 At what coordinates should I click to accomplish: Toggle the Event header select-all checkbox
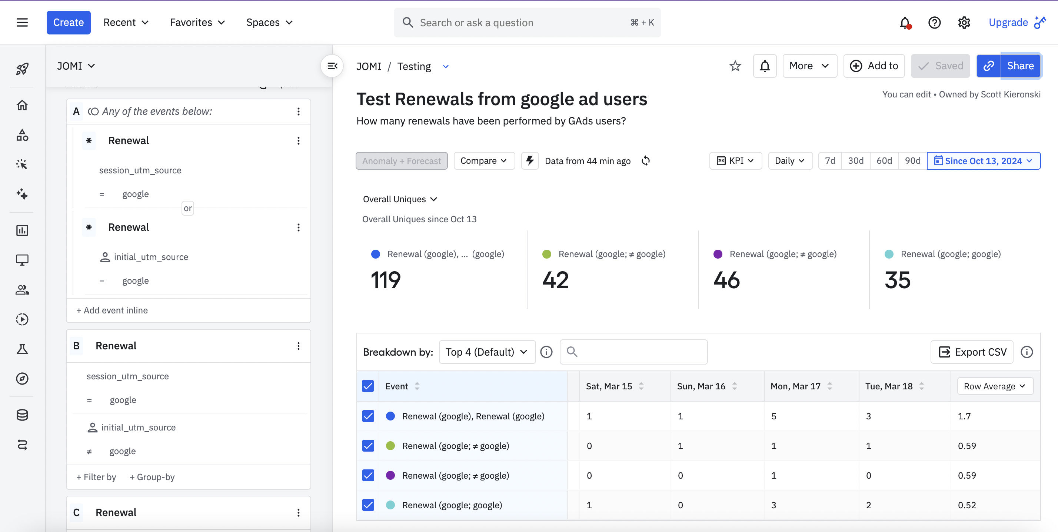(x=368, y=386)
